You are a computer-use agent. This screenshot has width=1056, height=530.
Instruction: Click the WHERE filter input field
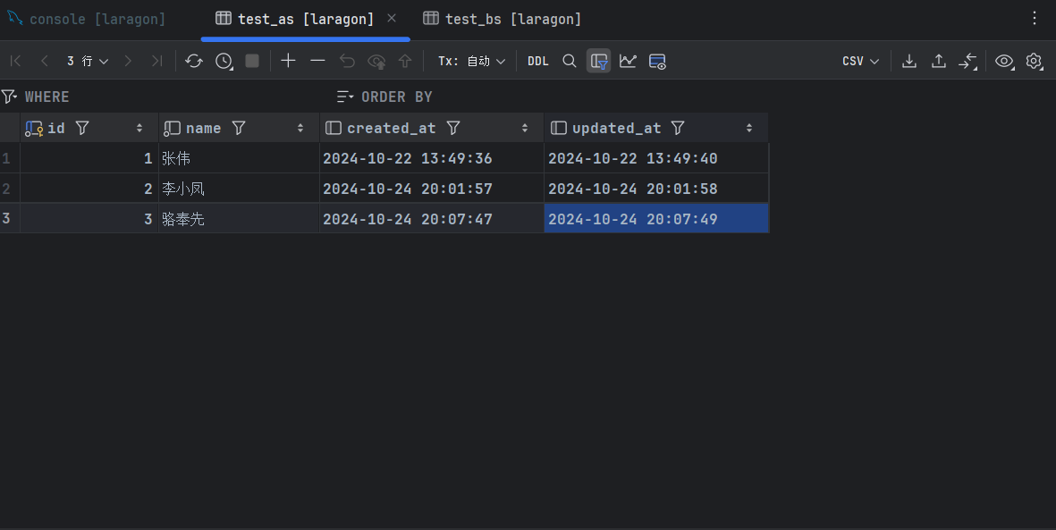coord(179,97)
